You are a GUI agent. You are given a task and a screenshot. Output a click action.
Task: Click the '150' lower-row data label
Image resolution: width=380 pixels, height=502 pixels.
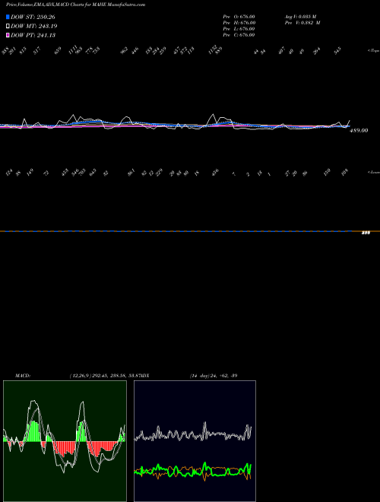pyautogui.click(x=327, y=172)
